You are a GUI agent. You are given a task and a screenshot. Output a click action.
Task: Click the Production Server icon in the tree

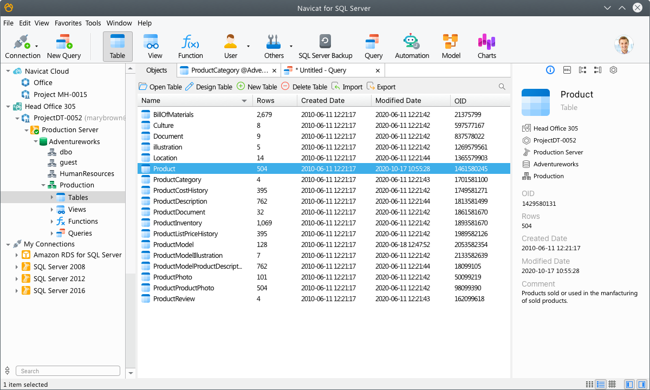[x=35, y=130]
